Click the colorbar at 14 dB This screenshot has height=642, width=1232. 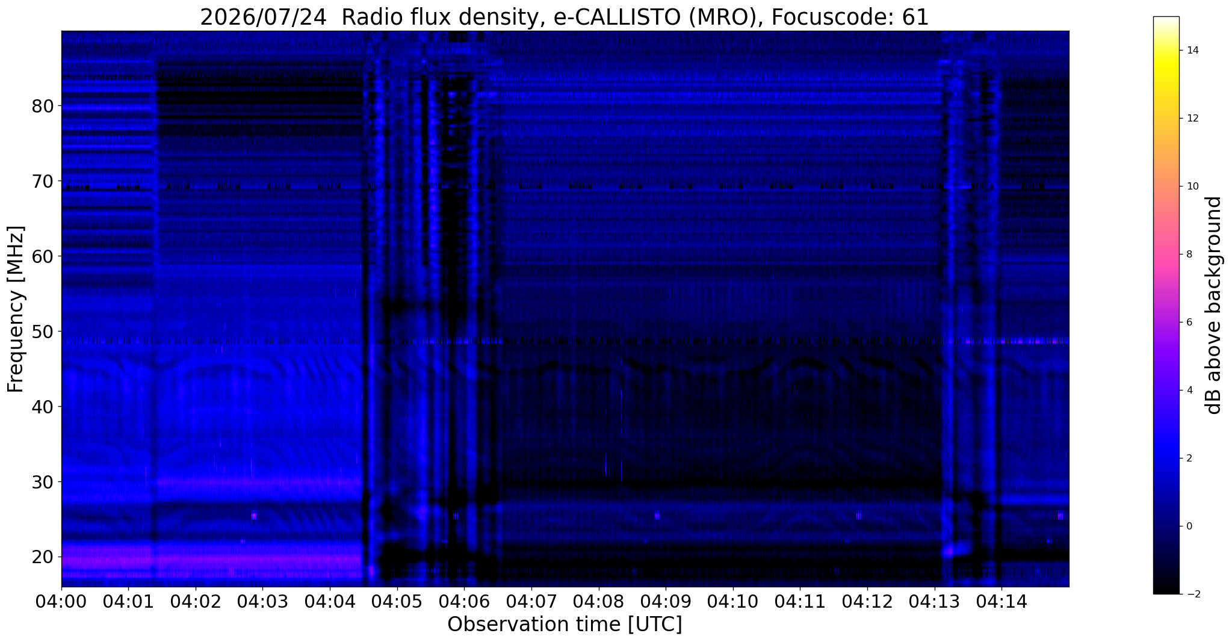click(x=1166, y=51)
